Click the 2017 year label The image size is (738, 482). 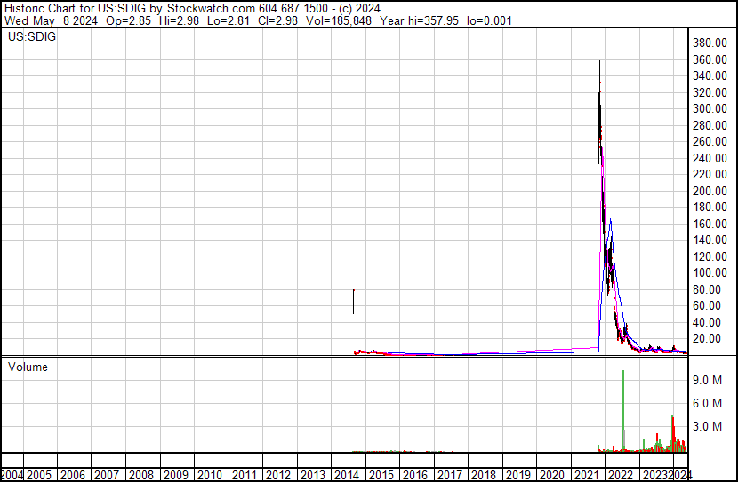click(x=450, y=475)
